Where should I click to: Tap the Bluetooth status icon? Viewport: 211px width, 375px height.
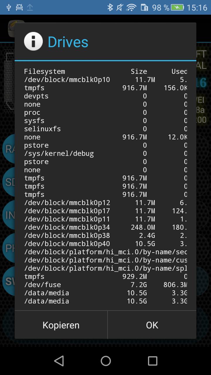[110, 7]
